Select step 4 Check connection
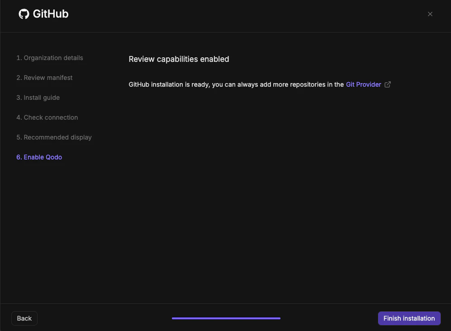Screen dimensions: 451x331 pyautogui.click(x=47, y=117)
